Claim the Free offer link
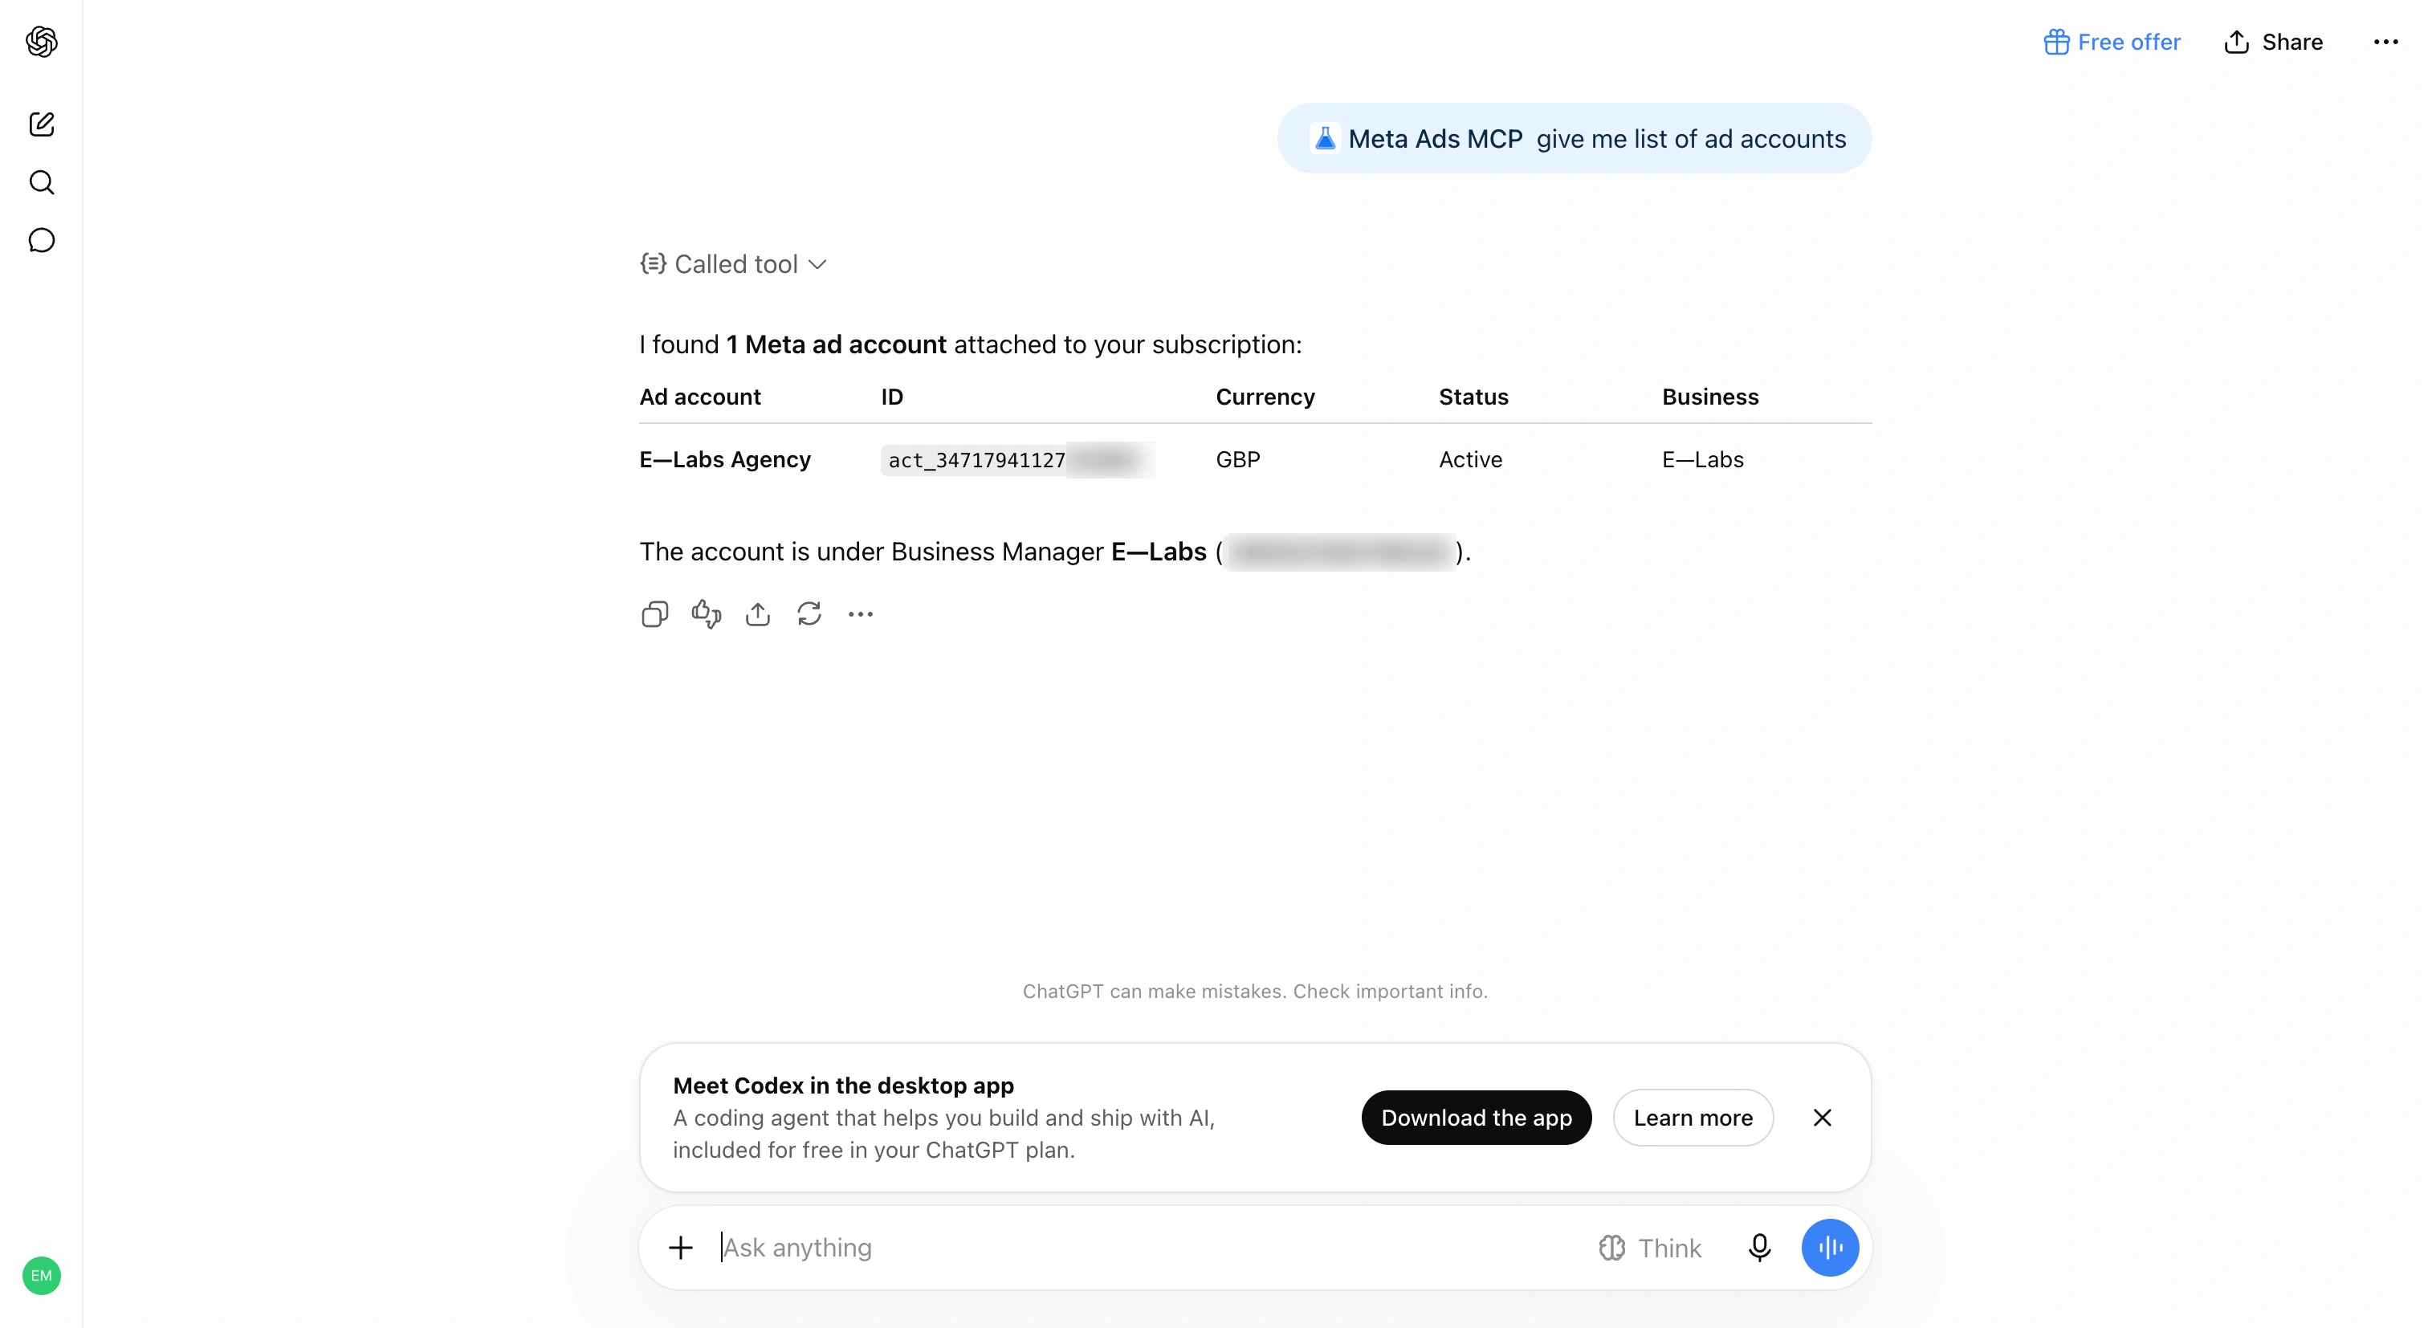Screen dimensions: 2428x1328 (2112, 43)
